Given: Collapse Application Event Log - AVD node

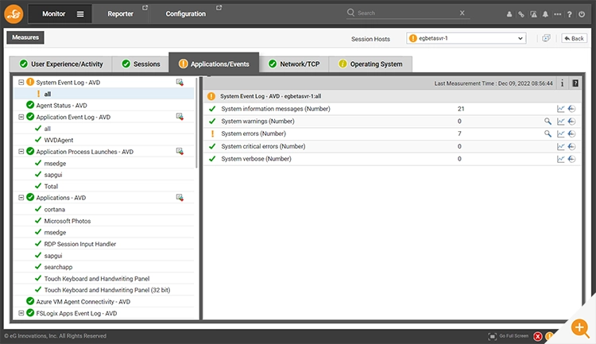Looking at the screenshot, I should pyautogui.click(x=21, y=117).
